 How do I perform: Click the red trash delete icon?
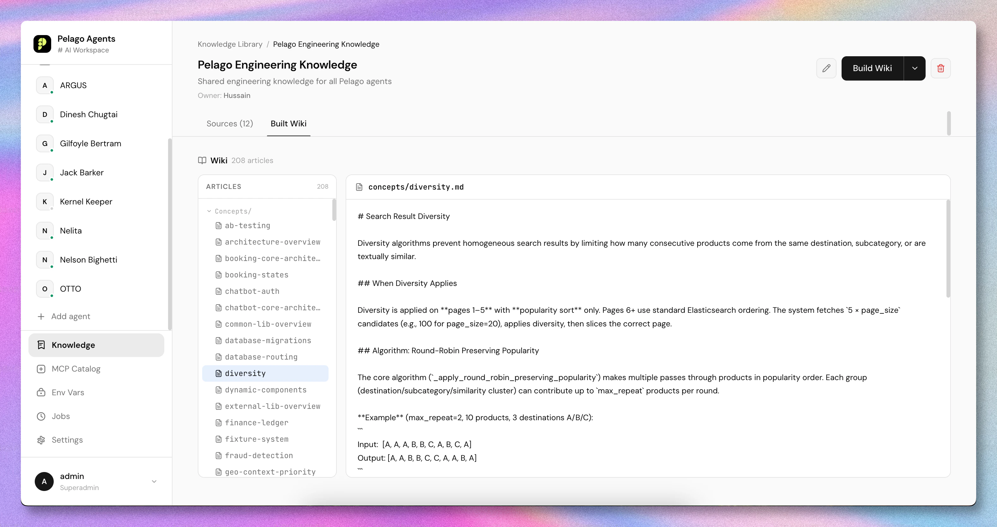(940, 68)
